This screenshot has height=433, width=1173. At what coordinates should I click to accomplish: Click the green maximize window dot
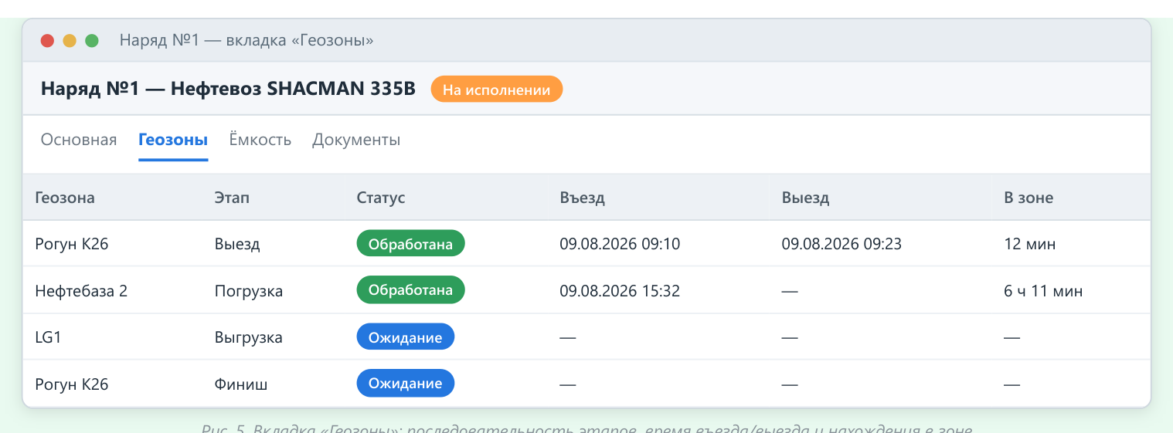point(92,40)
